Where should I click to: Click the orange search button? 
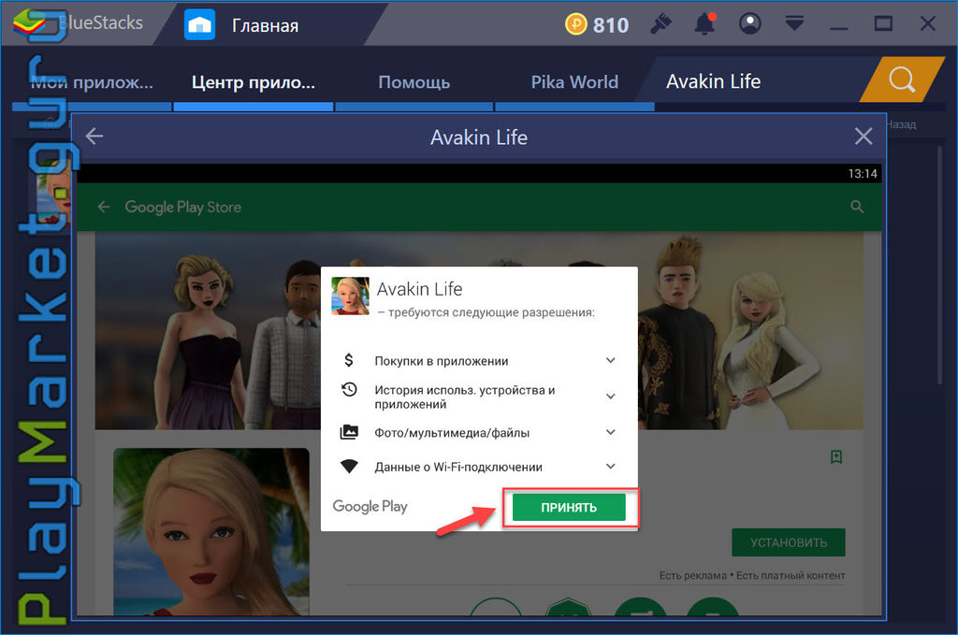point(902,79)
